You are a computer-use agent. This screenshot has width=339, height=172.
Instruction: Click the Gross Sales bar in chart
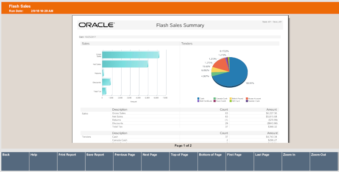coord(131,55)
